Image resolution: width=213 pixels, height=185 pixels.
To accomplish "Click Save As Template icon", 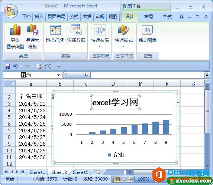I will click(33, 30).
